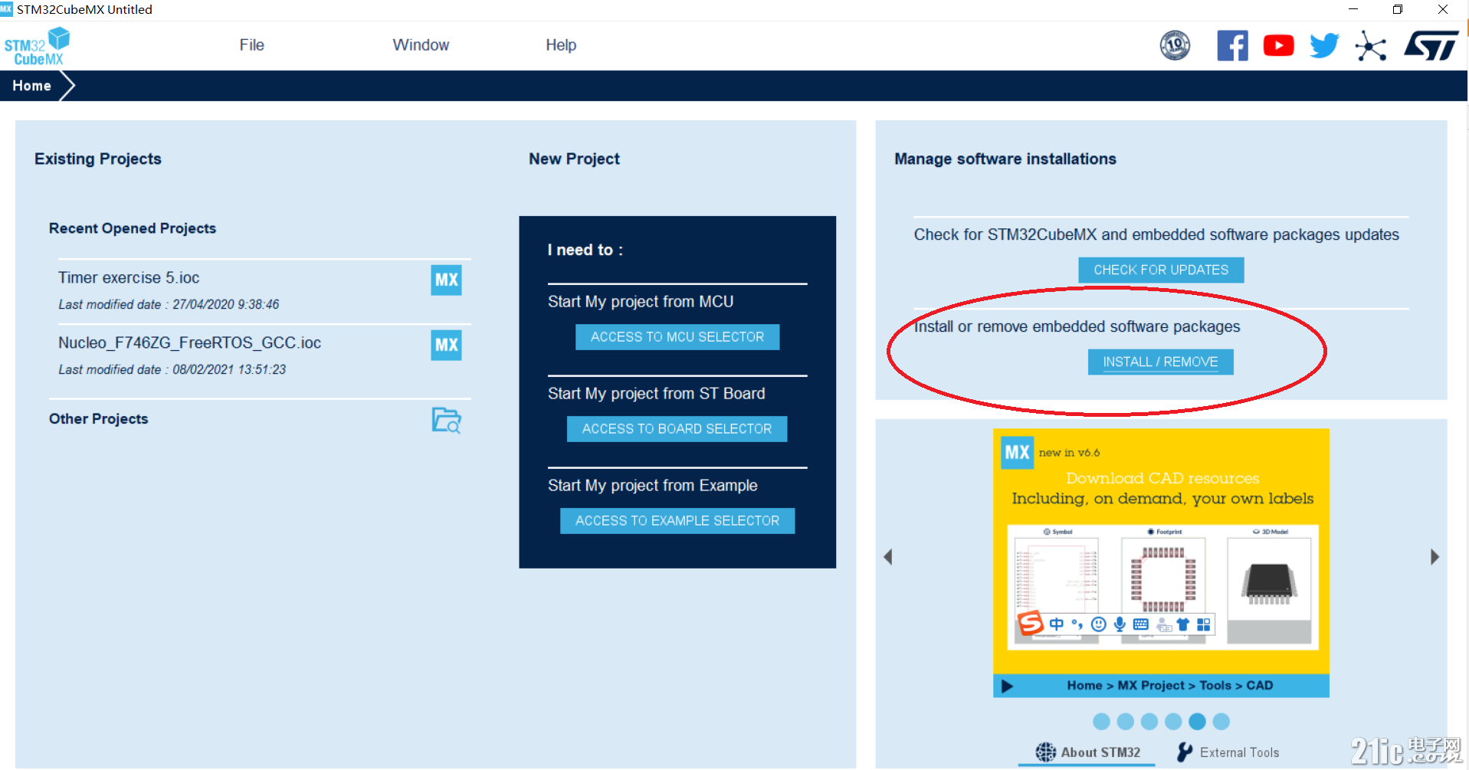Image resolution: width=1469 pixels, height=770 pixels.
Task: Click the Footprint CAD preview thumbnail
Action: 1162,588
